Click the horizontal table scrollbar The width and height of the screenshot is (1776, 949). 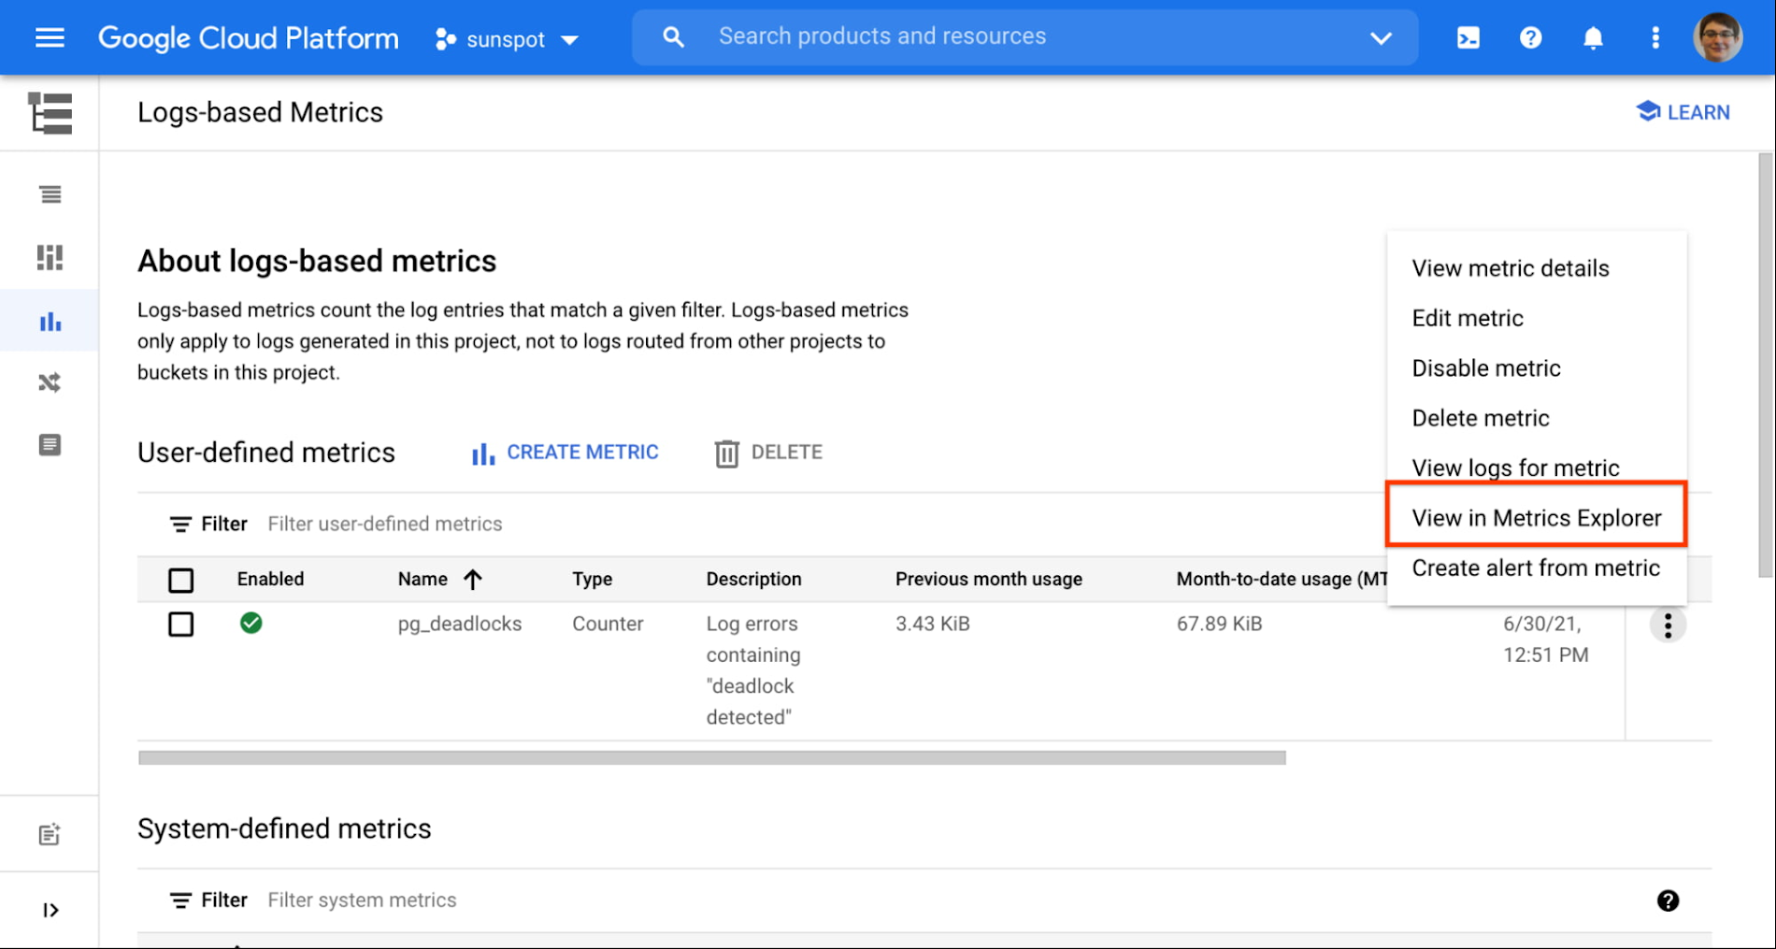click(712, 757)
